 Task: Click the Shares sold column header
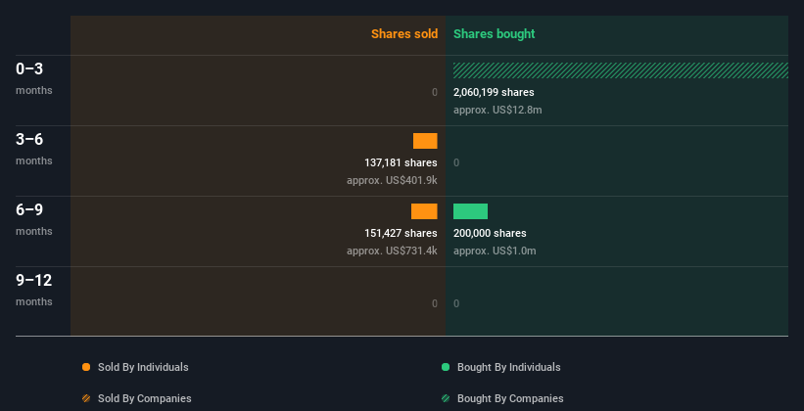[x=404, y=34]
